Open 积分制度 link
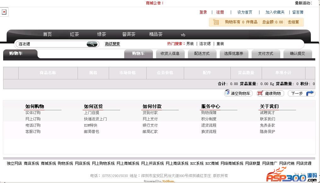320x183 pixels. tap(209, 119)
